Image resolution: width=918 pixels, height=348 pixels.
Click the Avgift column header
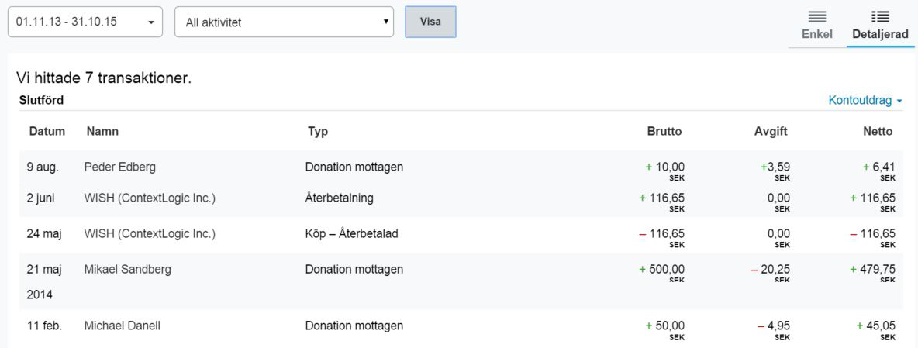click(771, 132)
